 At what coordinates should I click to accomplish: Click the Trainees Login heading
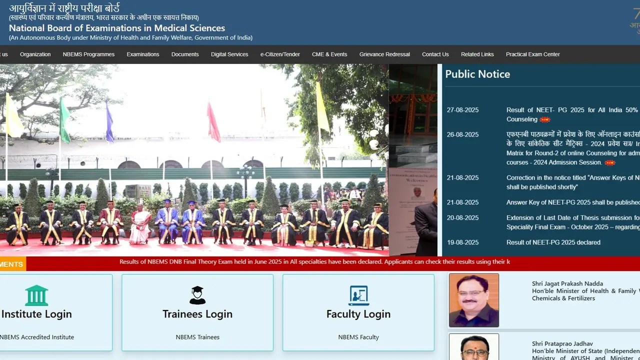(x=197, y=314)
